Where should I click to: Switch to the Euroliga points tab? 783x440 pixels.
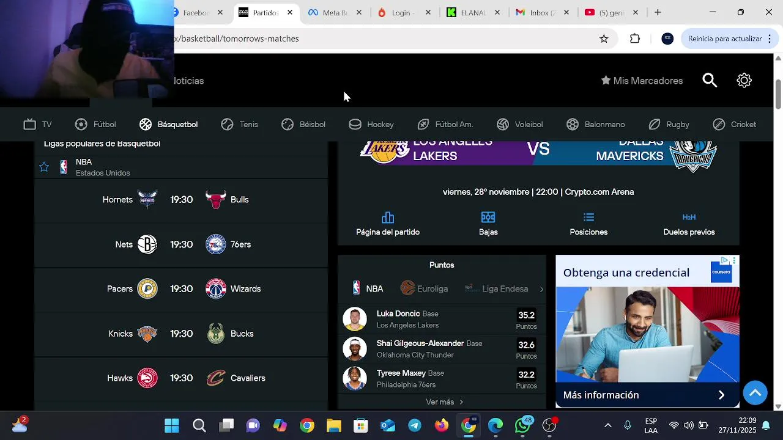tap(424, 288)
